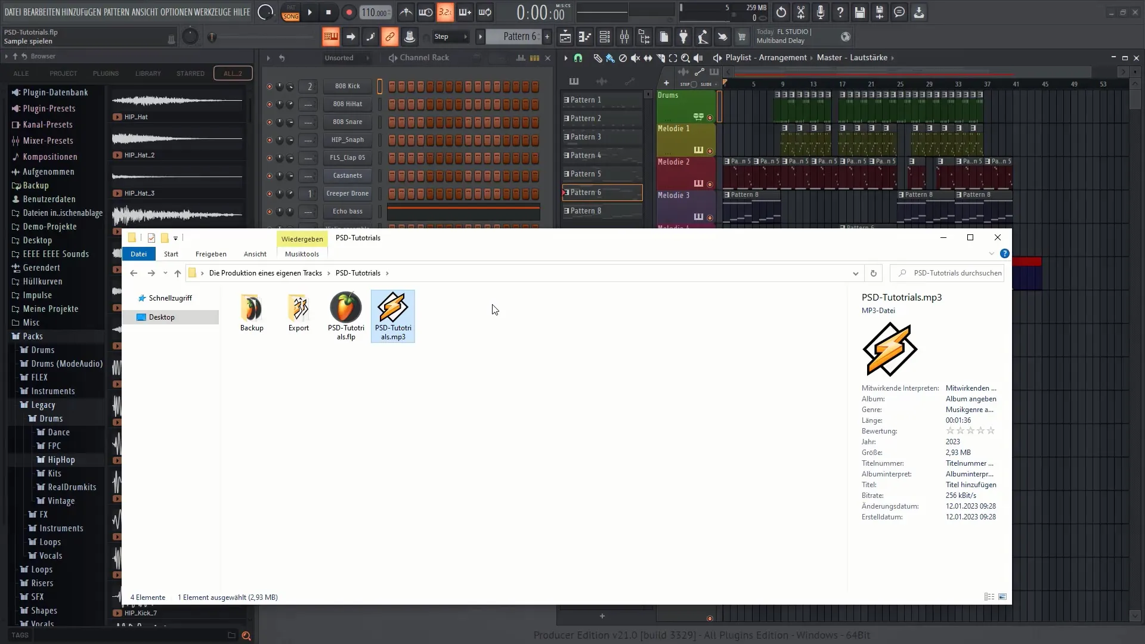This screenshot has height=644, width=1145.
Task: Collapse the Legacy folder in browser
Action: click(x=42, y=405)
